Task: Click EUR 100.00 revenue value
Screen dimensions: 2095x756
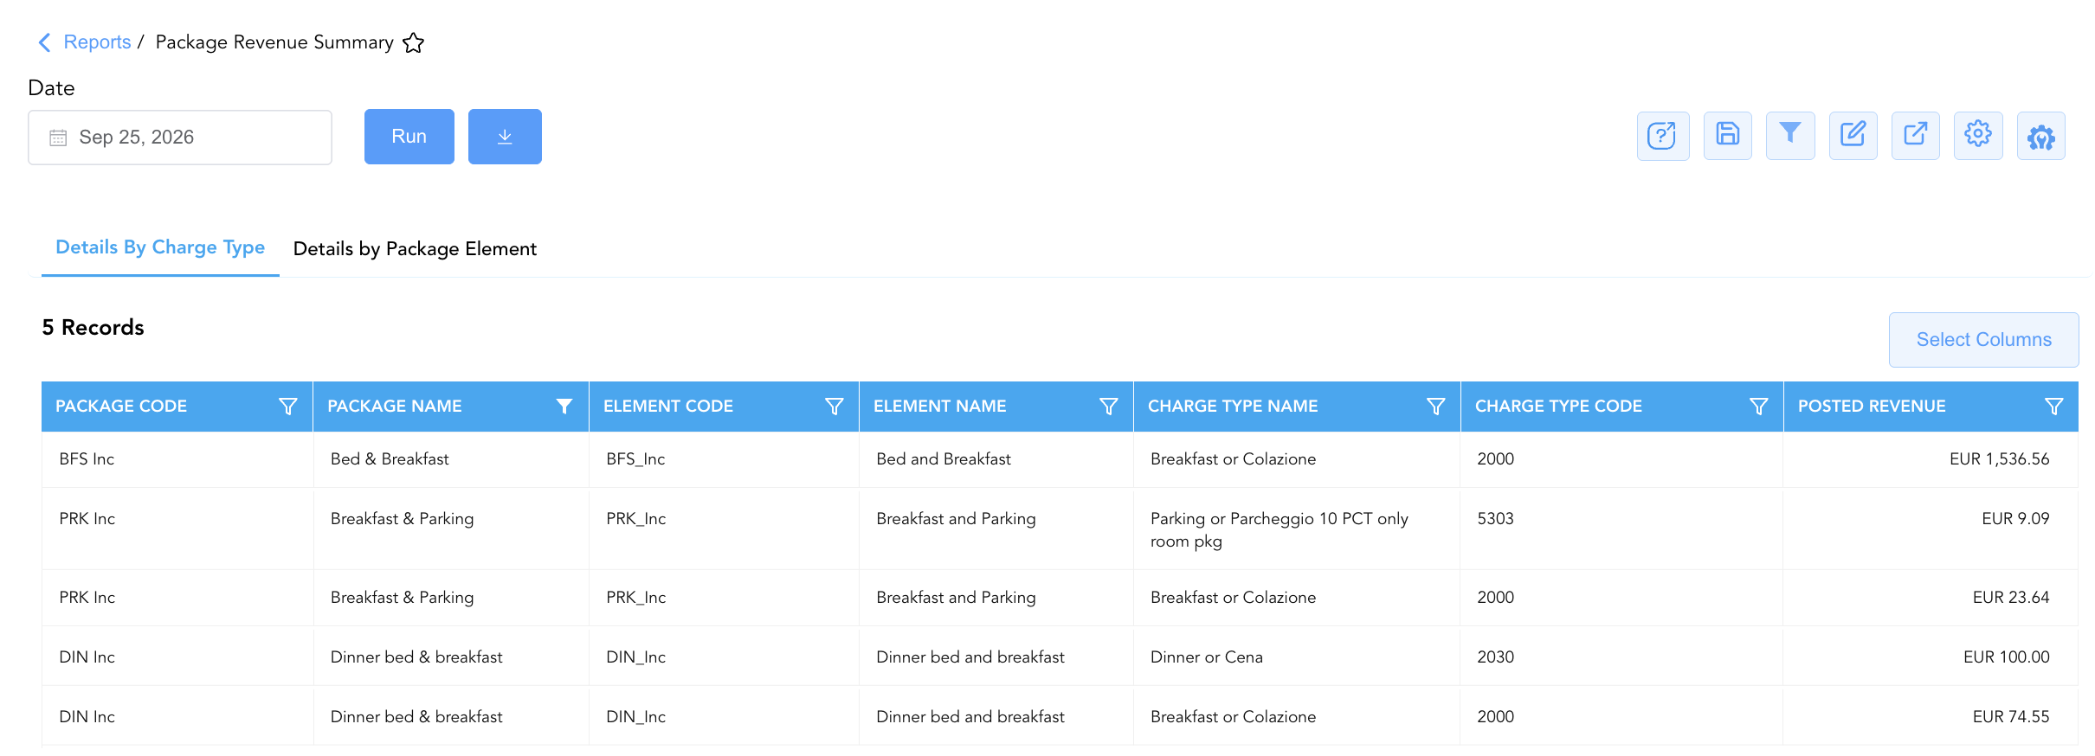Action: tap(2007, 657)
